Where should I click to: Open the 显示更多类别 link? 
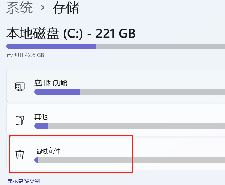(24, 181)
